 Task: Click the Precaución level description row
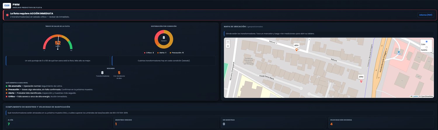(x=49, y=90)
